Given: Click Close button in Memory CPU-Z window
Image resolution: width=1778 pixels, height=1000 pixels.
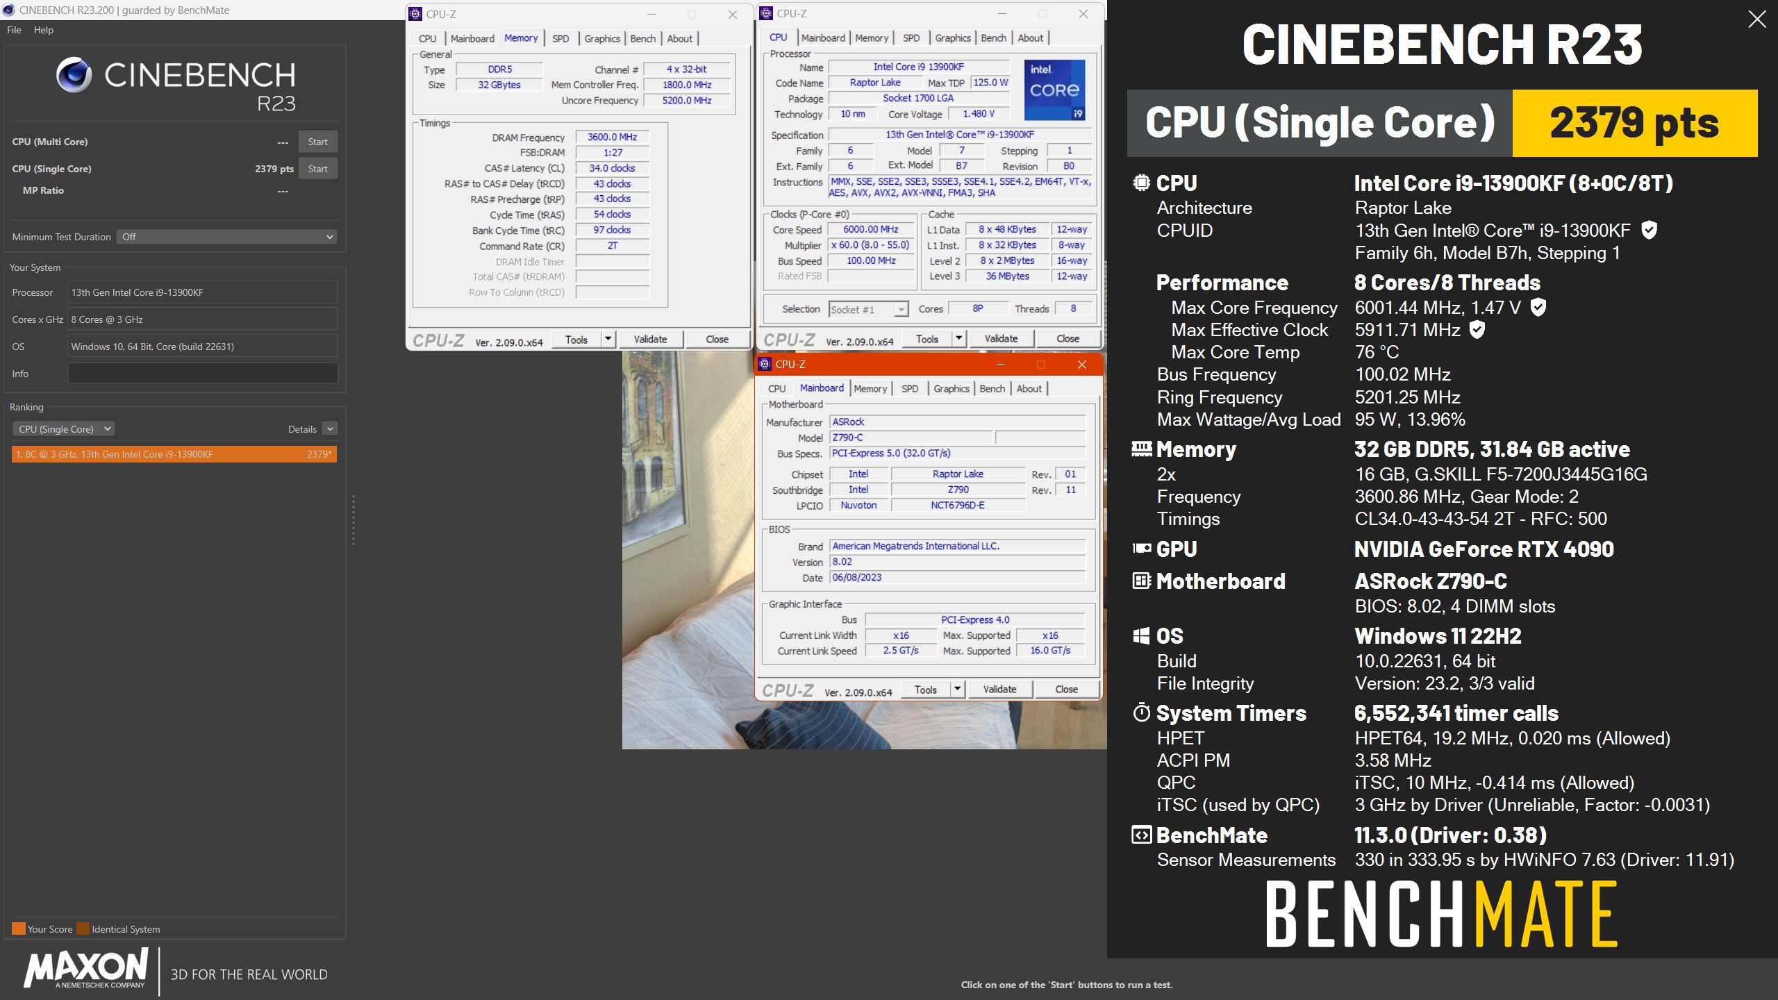Looking at the screenshot, I should pyautogui.click(x=717, y=339).
